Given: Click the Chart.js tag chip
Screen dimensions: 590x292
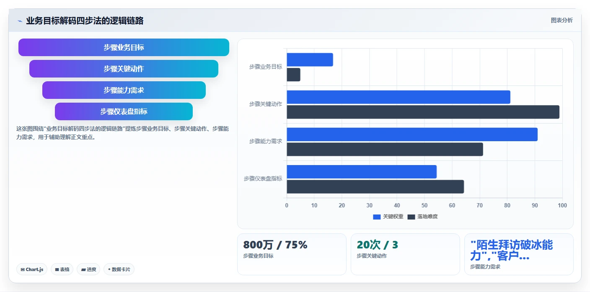Looking at the screenshot, I should [x=32, y=269].
